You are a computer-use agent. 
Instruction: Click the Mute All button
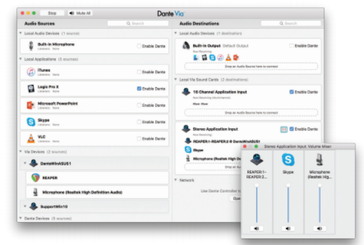80,13
